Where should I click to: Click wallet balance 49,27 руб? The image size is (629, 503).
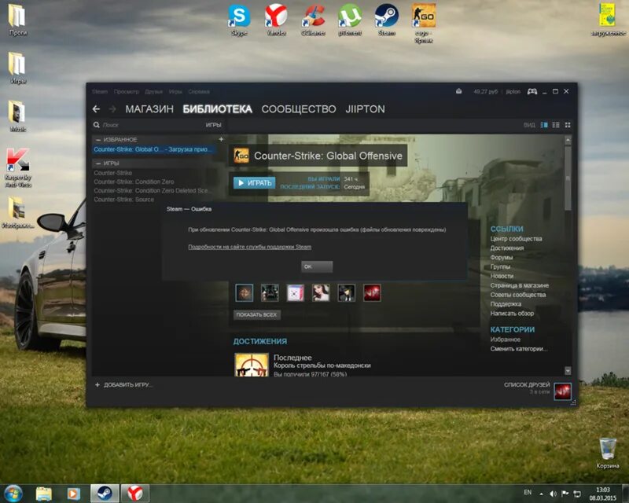(485, 91)
